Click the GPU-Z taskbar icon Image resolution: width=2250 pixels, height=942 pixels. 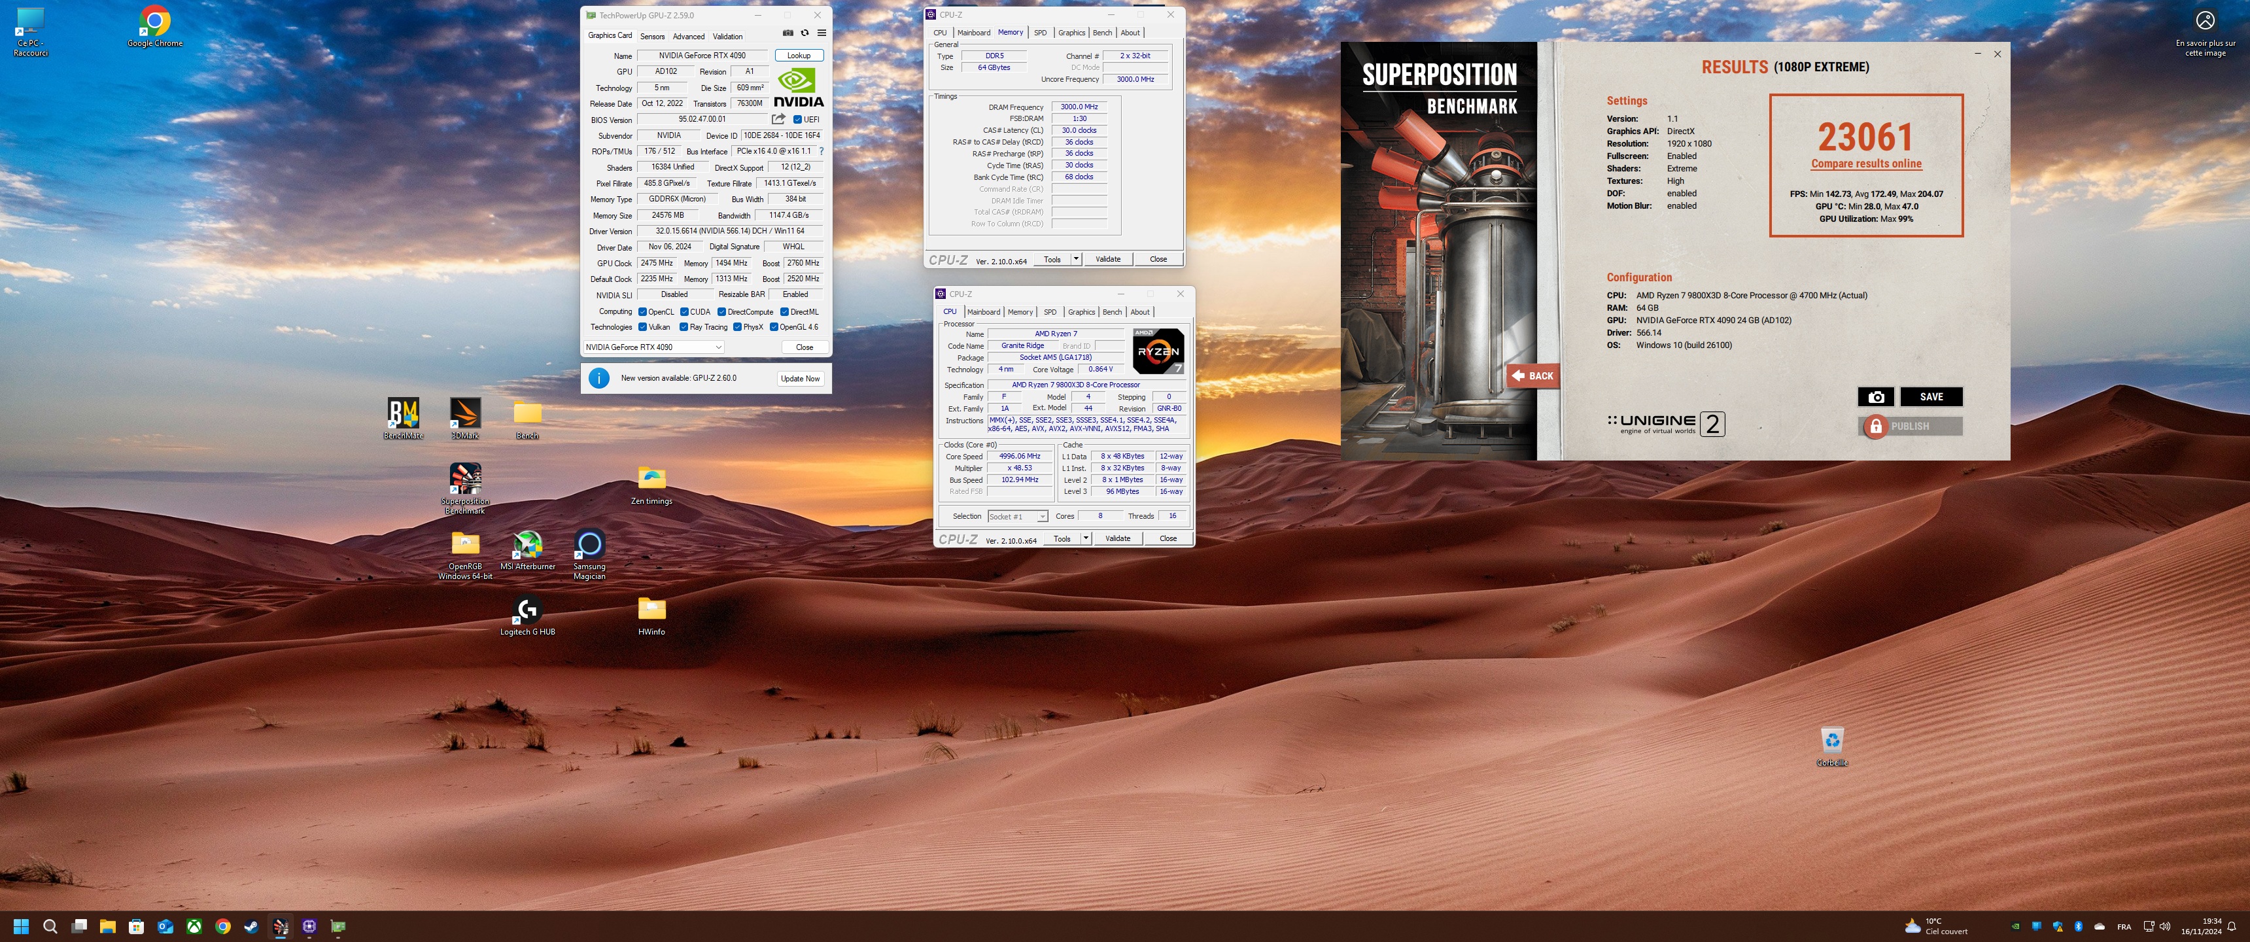pos(338,926)
